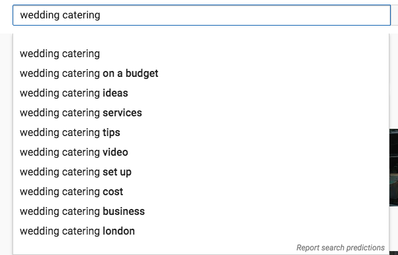Select the "wedding catering set up" suggestion

[201, 172]
